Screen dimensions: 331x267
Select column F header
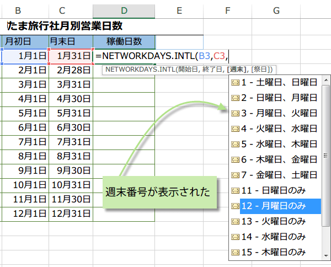click(x=227, y=10)
